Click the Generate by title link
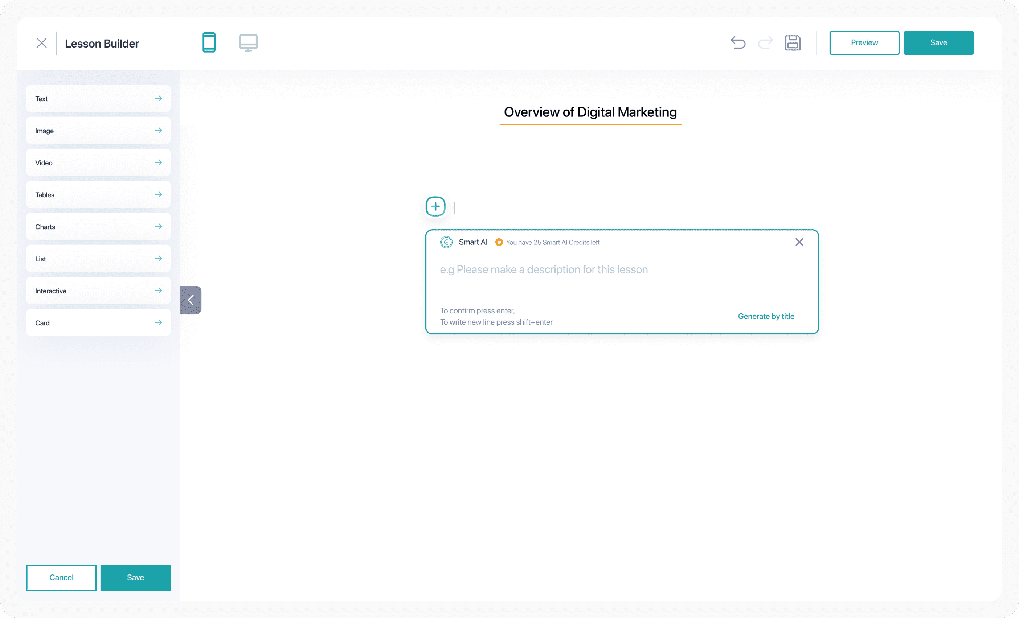This screenshot has width=1019, height=618. coord(766,316)
